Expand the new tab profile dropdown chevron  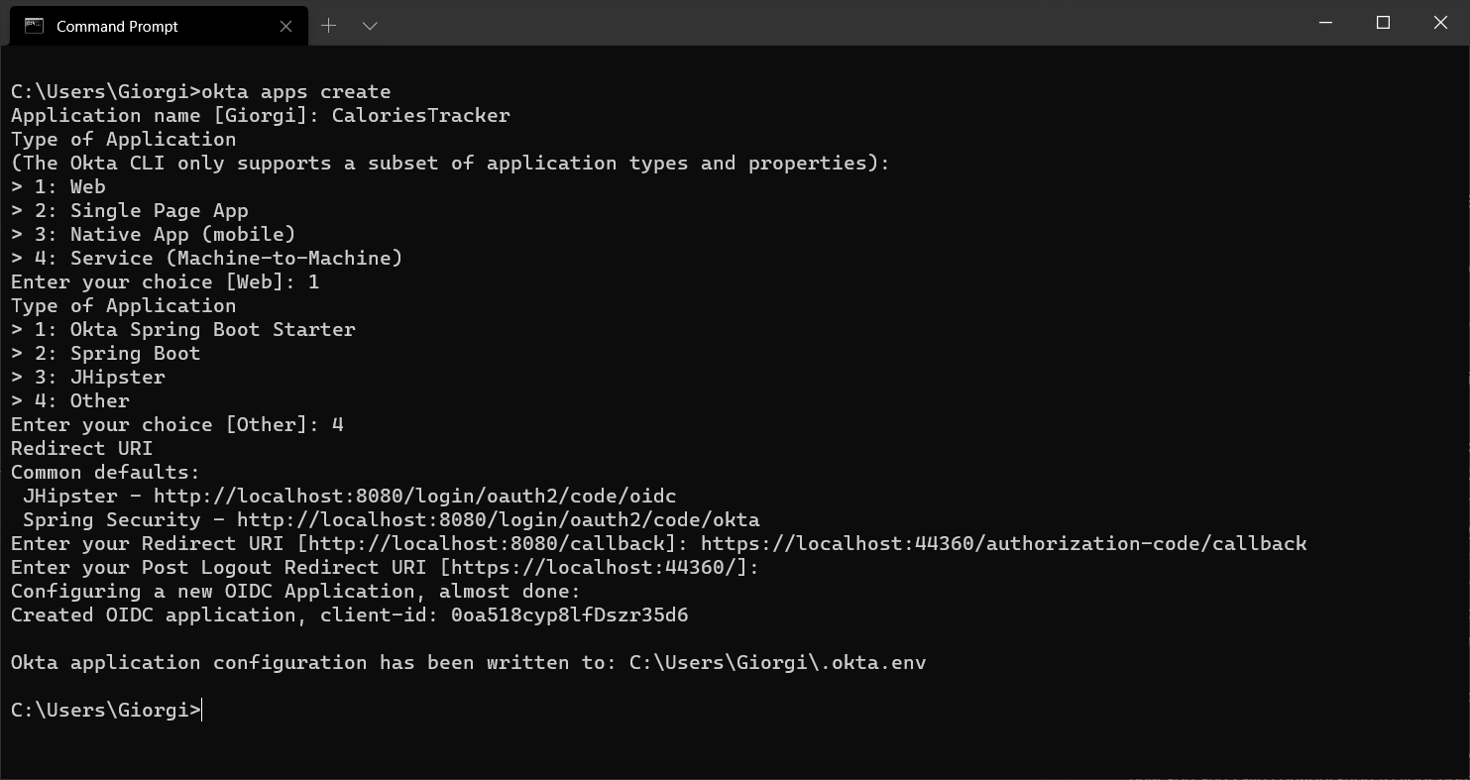click(370, 27)
